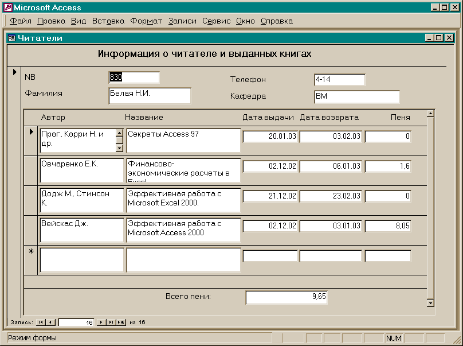
Task: Select the new-record asterisk row selector
Action: click(31, 261)
